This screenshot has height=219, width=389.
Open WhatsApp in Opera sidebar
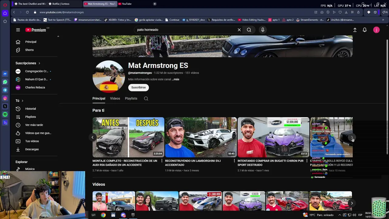coord(5,82)
